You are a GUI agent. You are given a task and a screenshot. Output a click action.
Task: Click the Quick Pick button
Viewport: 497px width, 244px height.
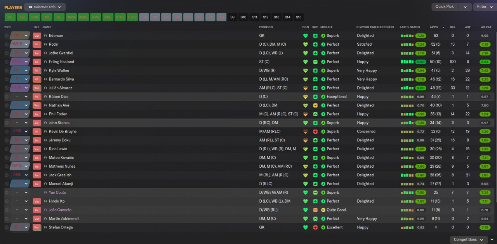tap(445, 7)
